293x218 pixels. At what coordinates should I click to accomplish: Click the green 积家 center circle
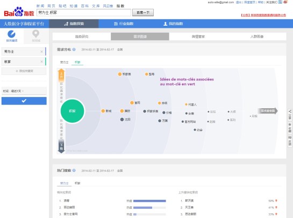pyautogui.click(x=73, y=111)
